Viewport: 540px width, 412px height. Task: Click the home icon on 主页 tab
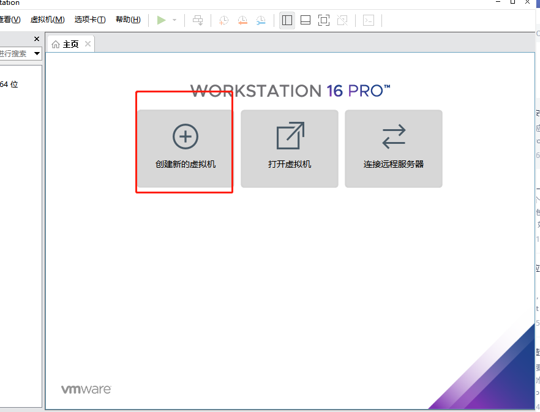point(56,45)
